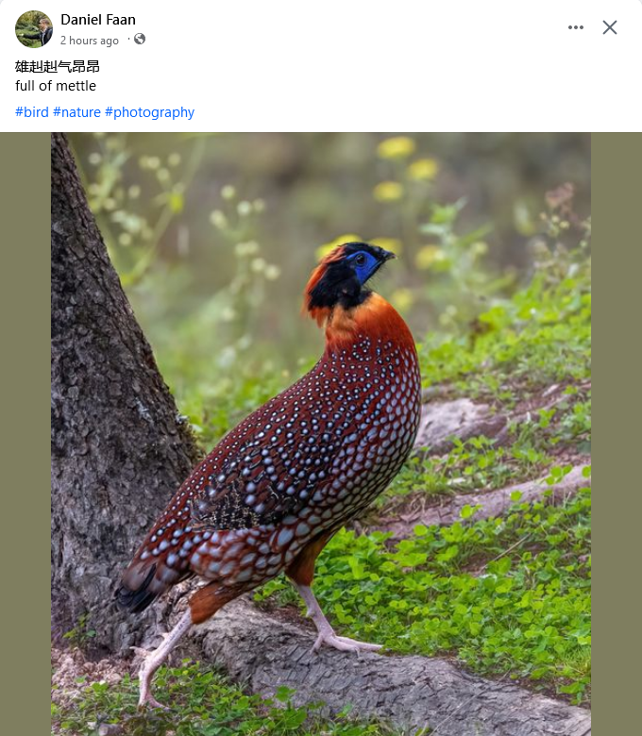Open the #bird hashtag
Viewport: 642px width, 736px height.
(x=32, y=112)
